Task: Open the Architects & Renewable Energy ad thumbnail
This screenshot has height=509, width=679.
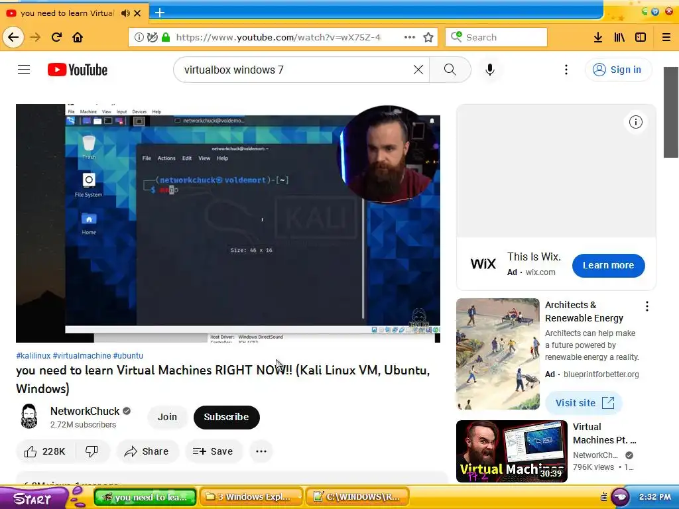Action: (x=497, y=354)
